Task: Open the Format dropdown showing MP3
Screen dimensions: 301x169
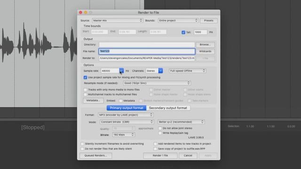Action: tap(126, 115)
